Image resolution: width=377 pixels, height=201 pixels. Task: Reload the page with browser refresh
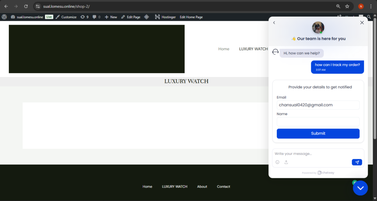point(26,6)
